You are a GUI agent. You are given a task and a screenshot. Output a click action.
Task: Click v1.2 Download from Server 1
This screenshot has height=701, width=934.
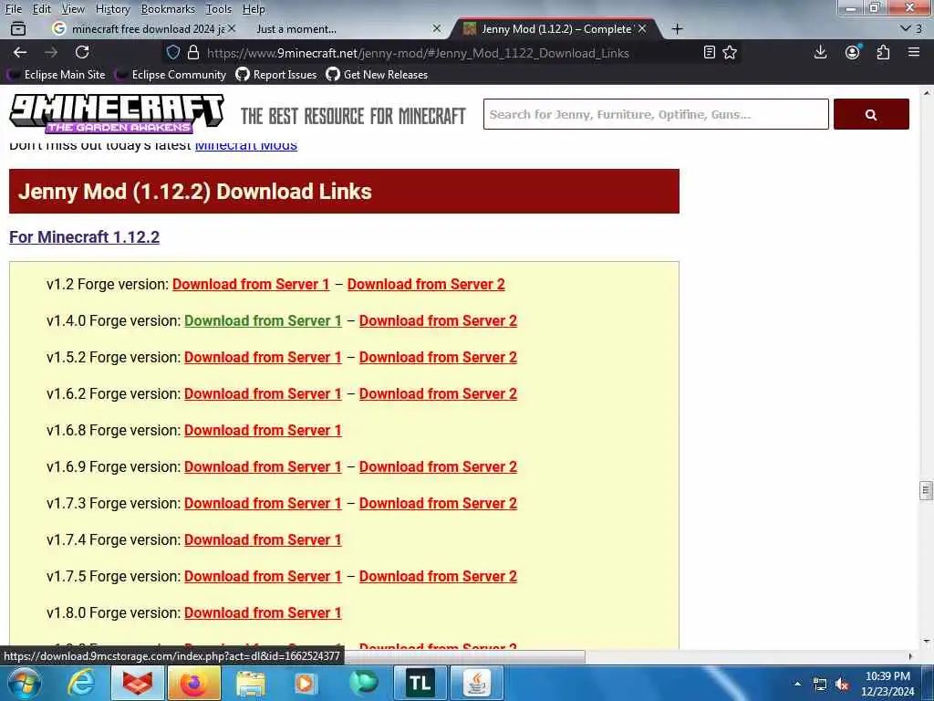[x=251, y=285]
